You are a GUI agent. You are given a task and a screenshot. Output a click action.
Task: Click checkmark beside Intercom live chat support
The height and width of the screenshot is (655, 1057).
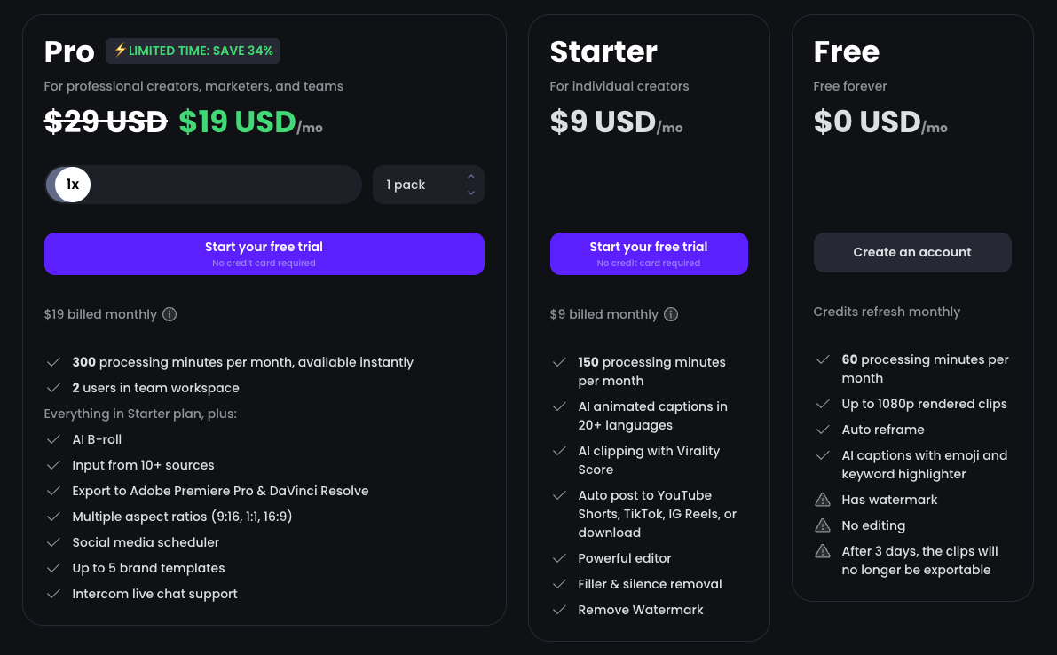pyautogui.click(x=54, y=594)
